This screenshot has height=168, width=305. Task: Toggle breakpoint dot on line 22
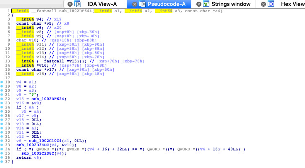(2, 99)
